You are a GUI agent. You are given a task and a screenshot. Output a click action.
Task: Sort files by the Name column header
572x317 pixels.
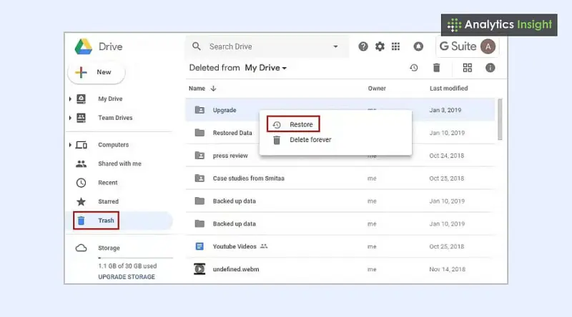(197, 89)
